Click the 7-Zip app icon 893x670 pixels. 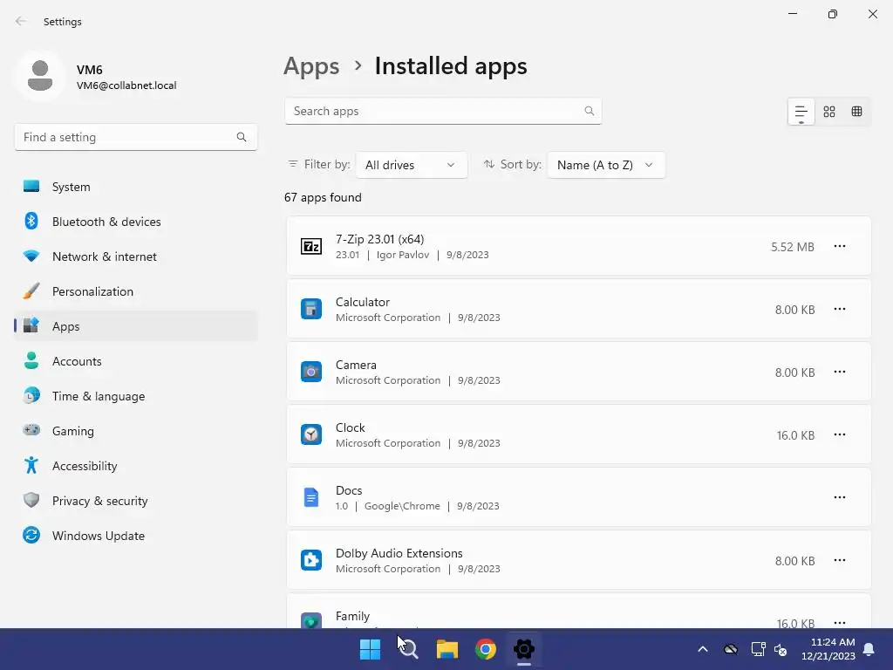[x=311, y=247]
